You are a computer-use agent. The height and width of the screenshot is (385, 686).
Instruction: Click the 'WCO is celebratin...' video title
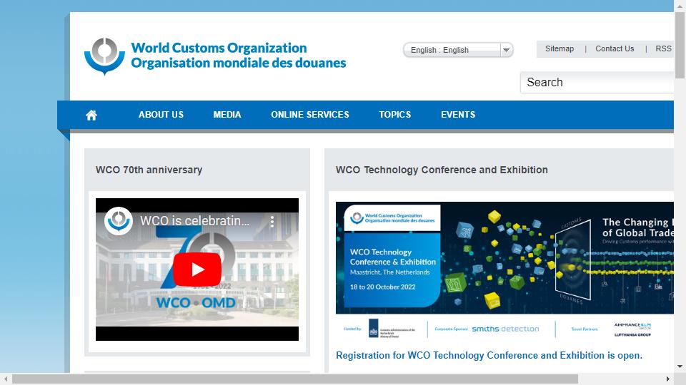(x=194, y=221)
